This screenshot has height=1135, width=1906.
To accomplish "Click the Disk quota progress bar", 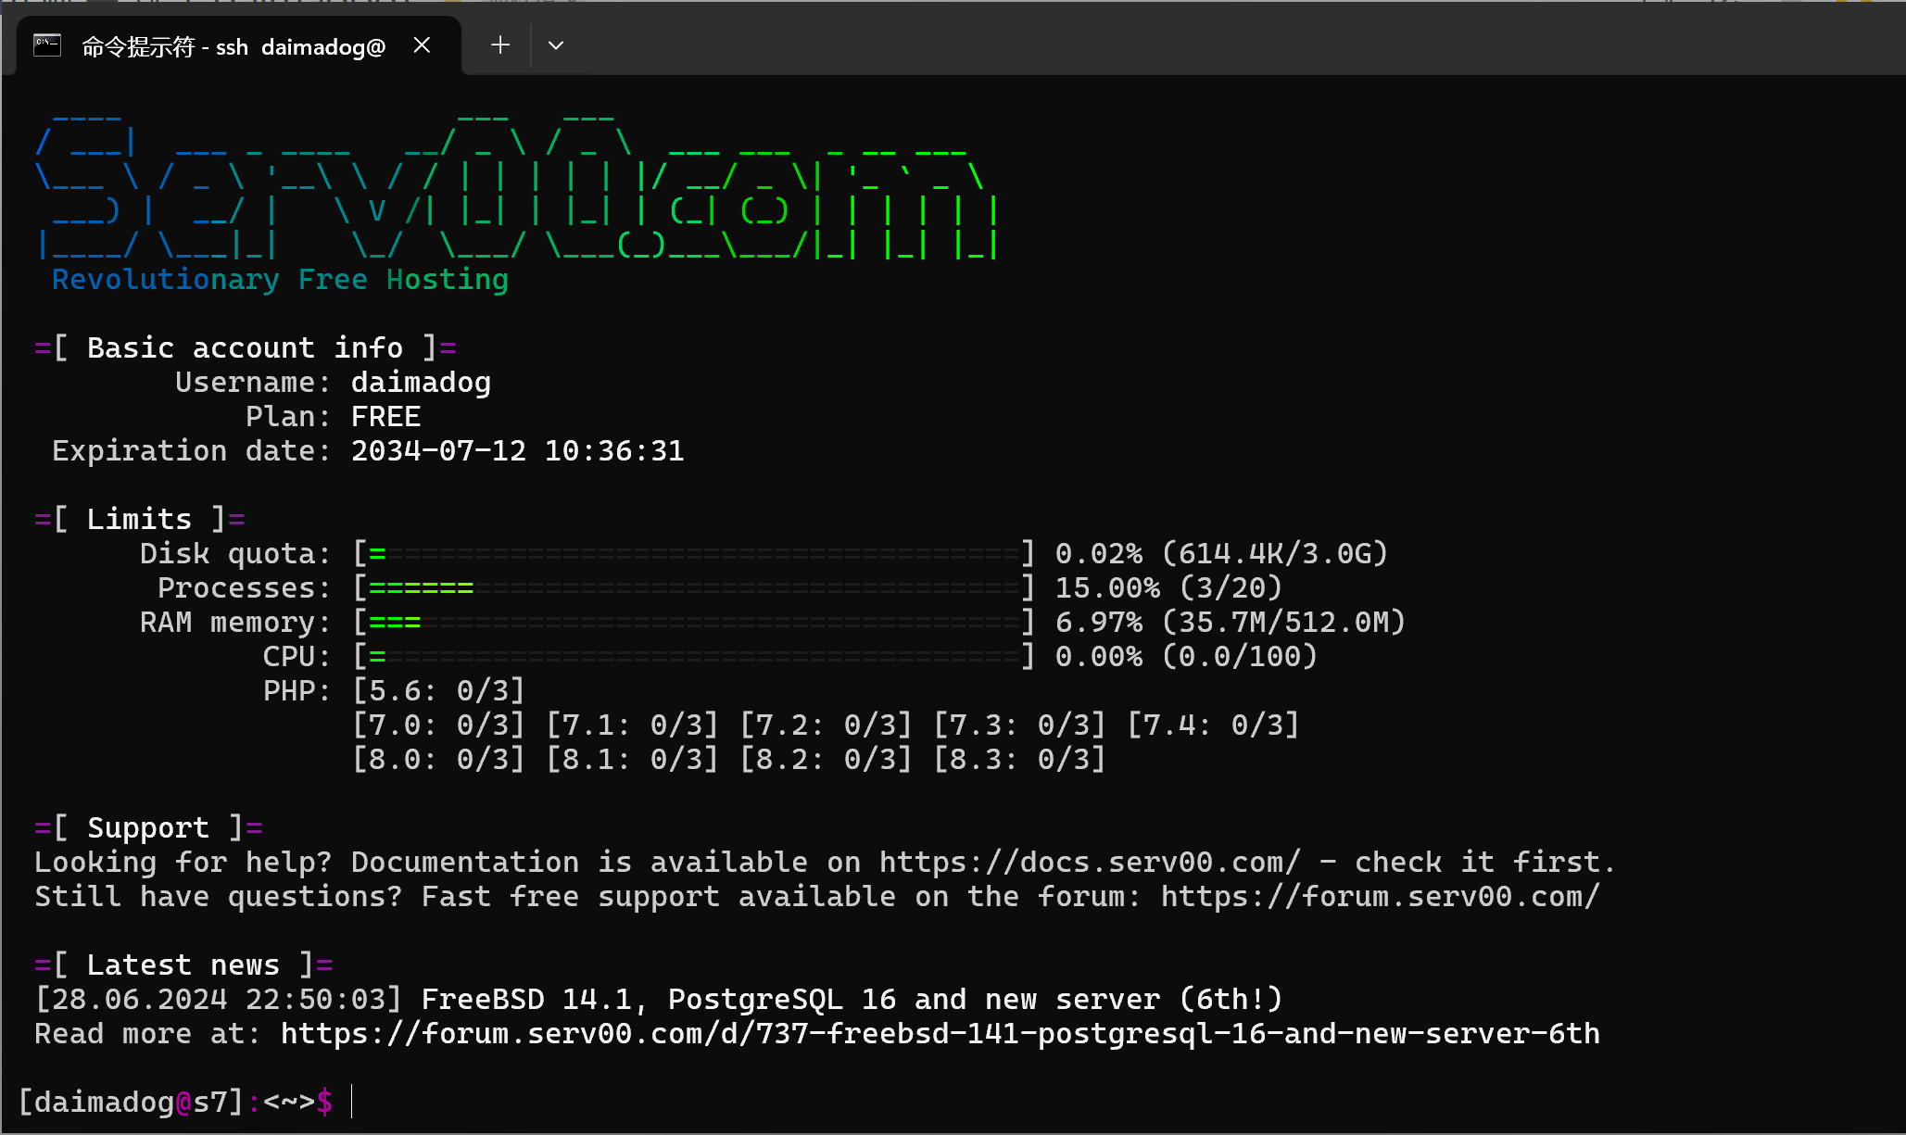I will coord(694,553).
